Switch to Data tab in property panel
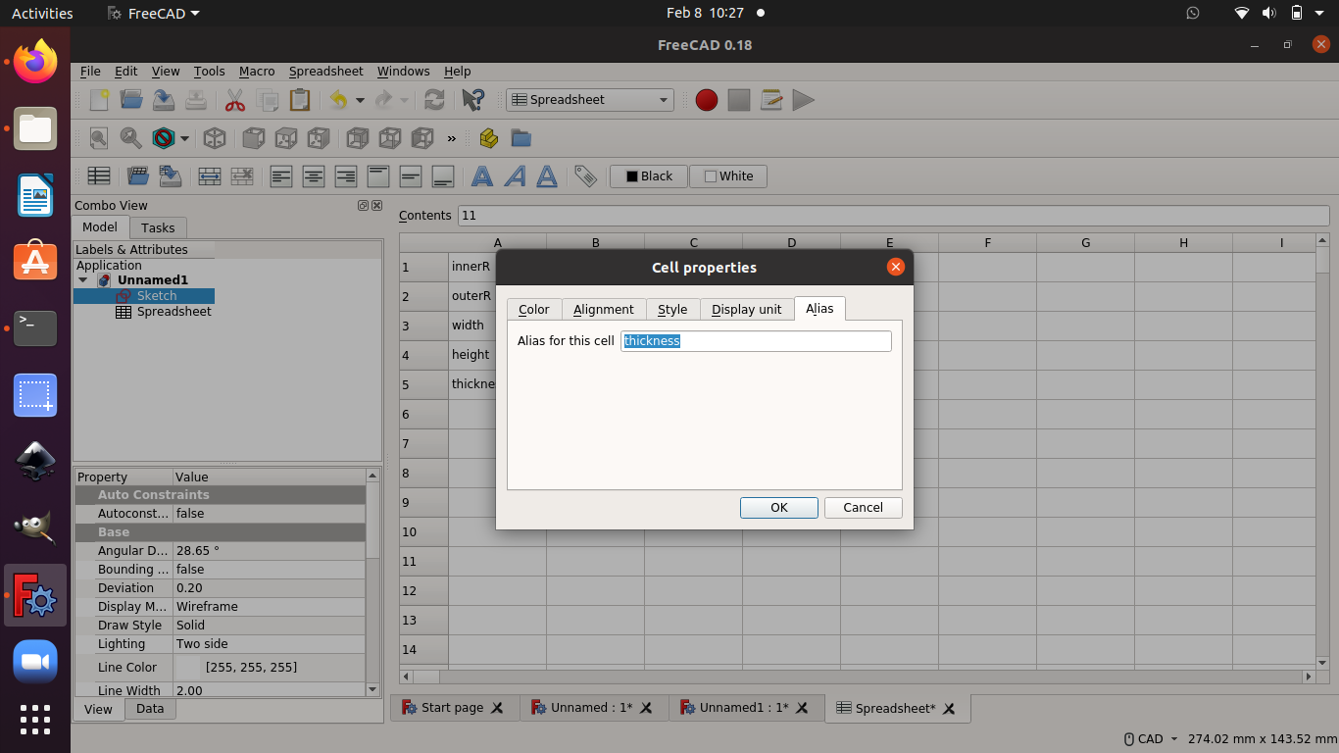The height and width of the screenshot is (753, 1339). [150, 709]
